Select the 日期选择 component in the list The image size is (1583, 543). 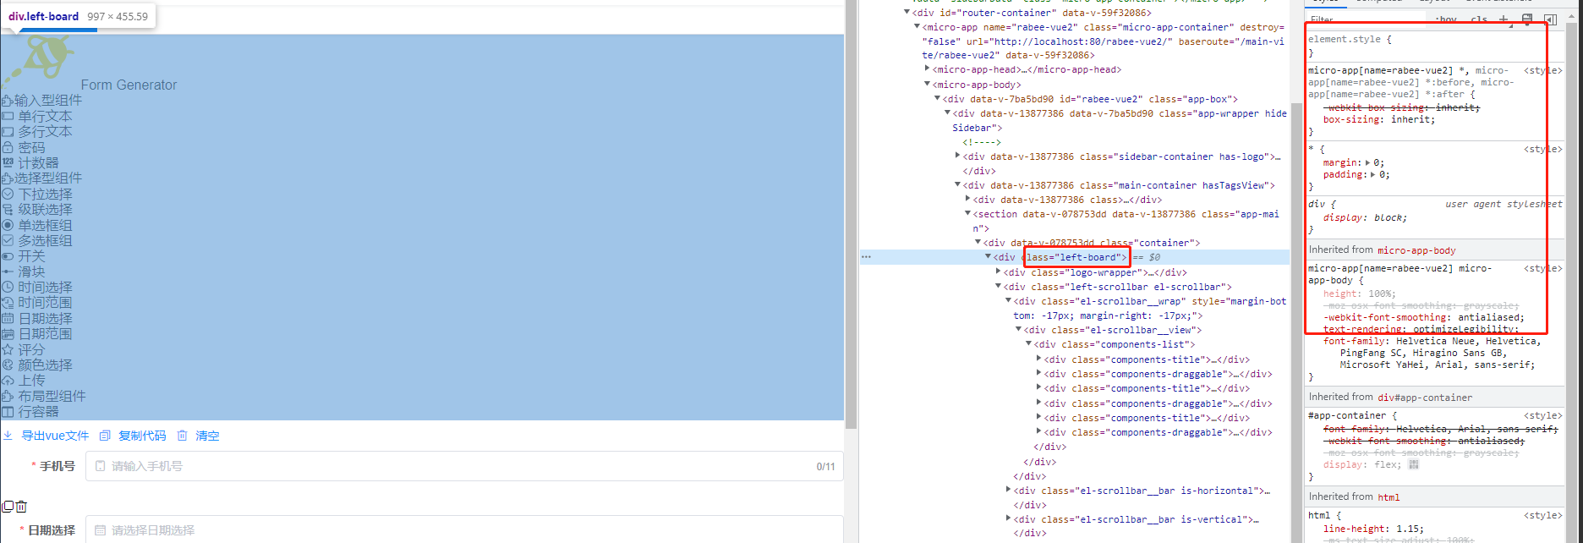tap(38, 319)
